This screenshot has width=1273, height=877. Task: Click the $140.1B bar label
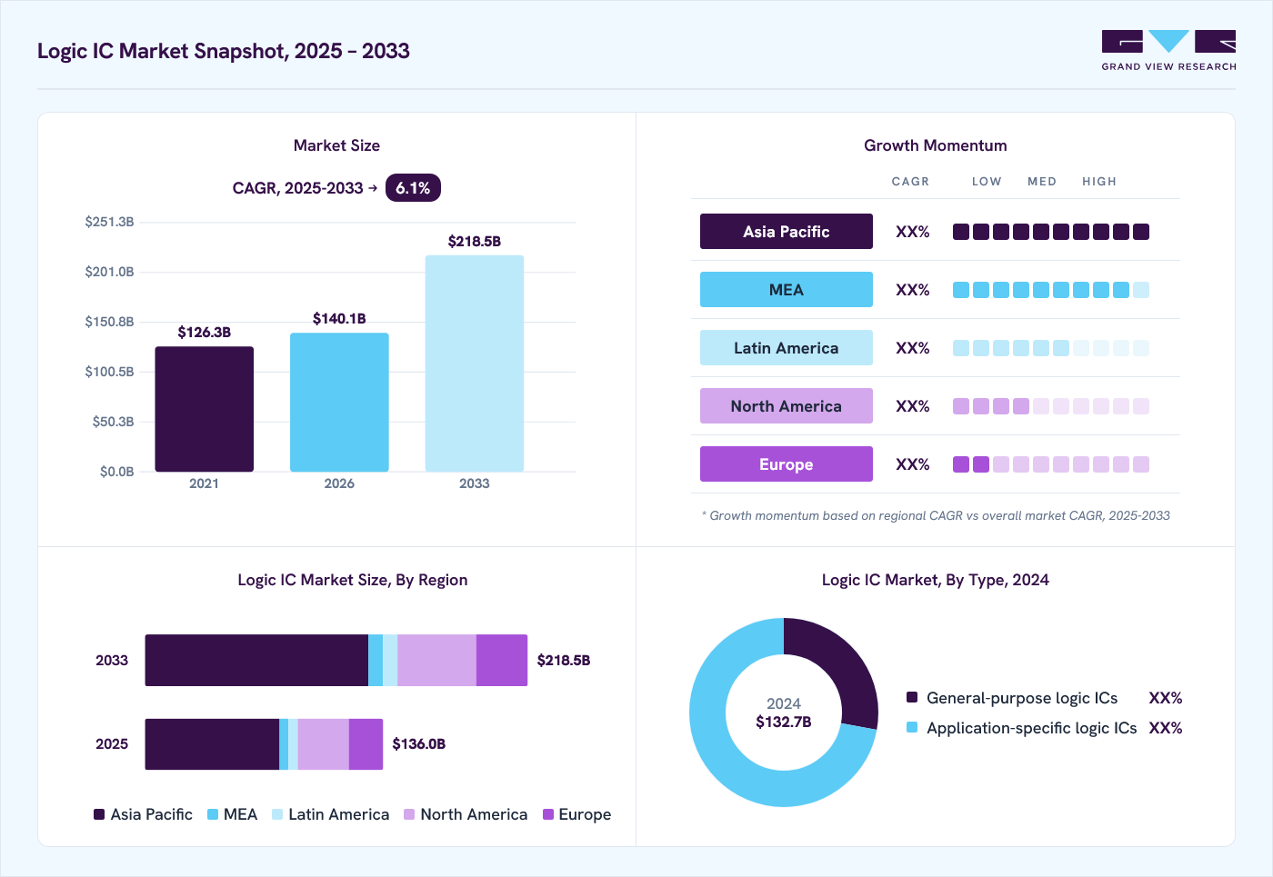click(x=339, y=319)
